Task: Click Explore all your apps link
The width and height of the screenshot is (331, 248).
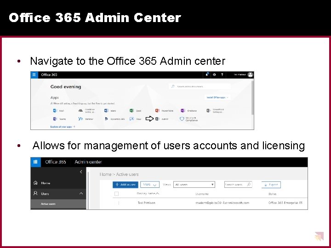Action: coord(63,127)
